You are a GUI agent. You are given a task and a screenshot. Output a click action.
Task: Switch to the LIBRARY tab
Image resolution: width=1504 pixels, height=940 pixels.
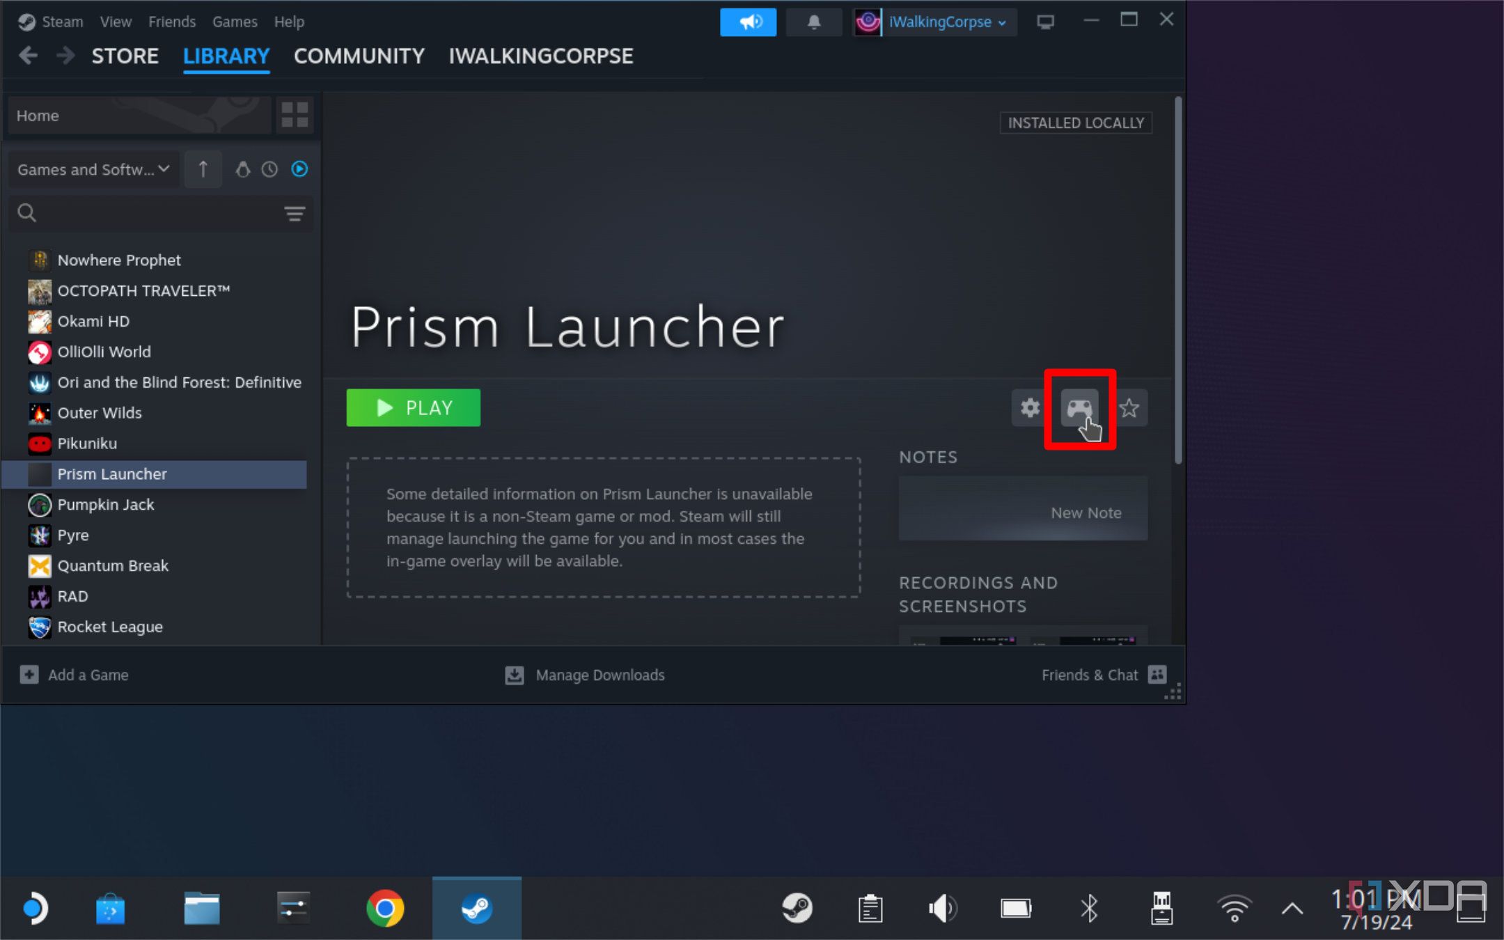(x=226, y=56)
